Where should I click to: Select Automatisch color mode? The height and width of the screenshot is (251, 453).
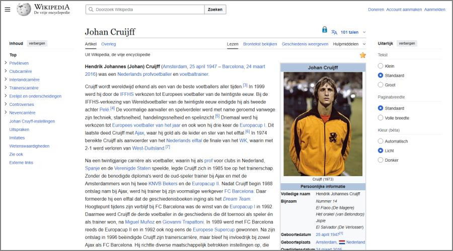coord(381,141)
